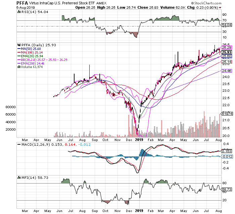
Task: Click the 23.5 price axis label
Action: click(226, 84)
